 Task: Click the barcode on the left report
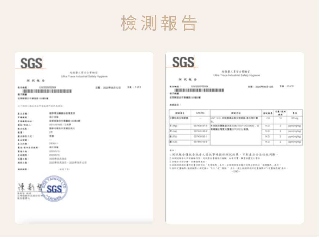pos(47,91)
